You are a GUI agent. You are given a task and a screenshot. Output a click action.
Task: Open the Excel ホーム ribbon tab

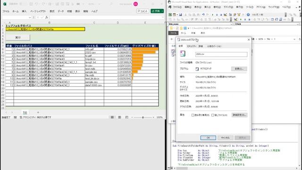click(x=16, y=11)
